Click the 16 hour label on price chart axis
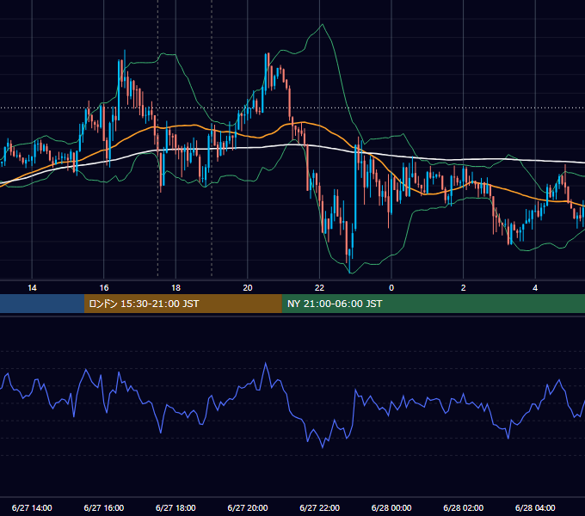Image resolution: width=585 pixels, height=516 pixels. (104, 288)
